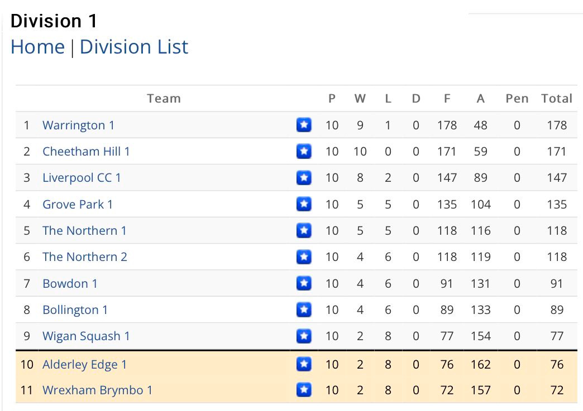
Task: Click the star icon beside Wigan Squash 1
Action: (304, 336)
